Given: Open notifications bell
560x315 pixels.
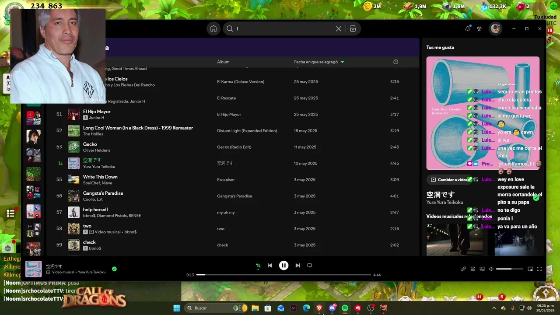Looking at the screenshot, I should point(467,28).
